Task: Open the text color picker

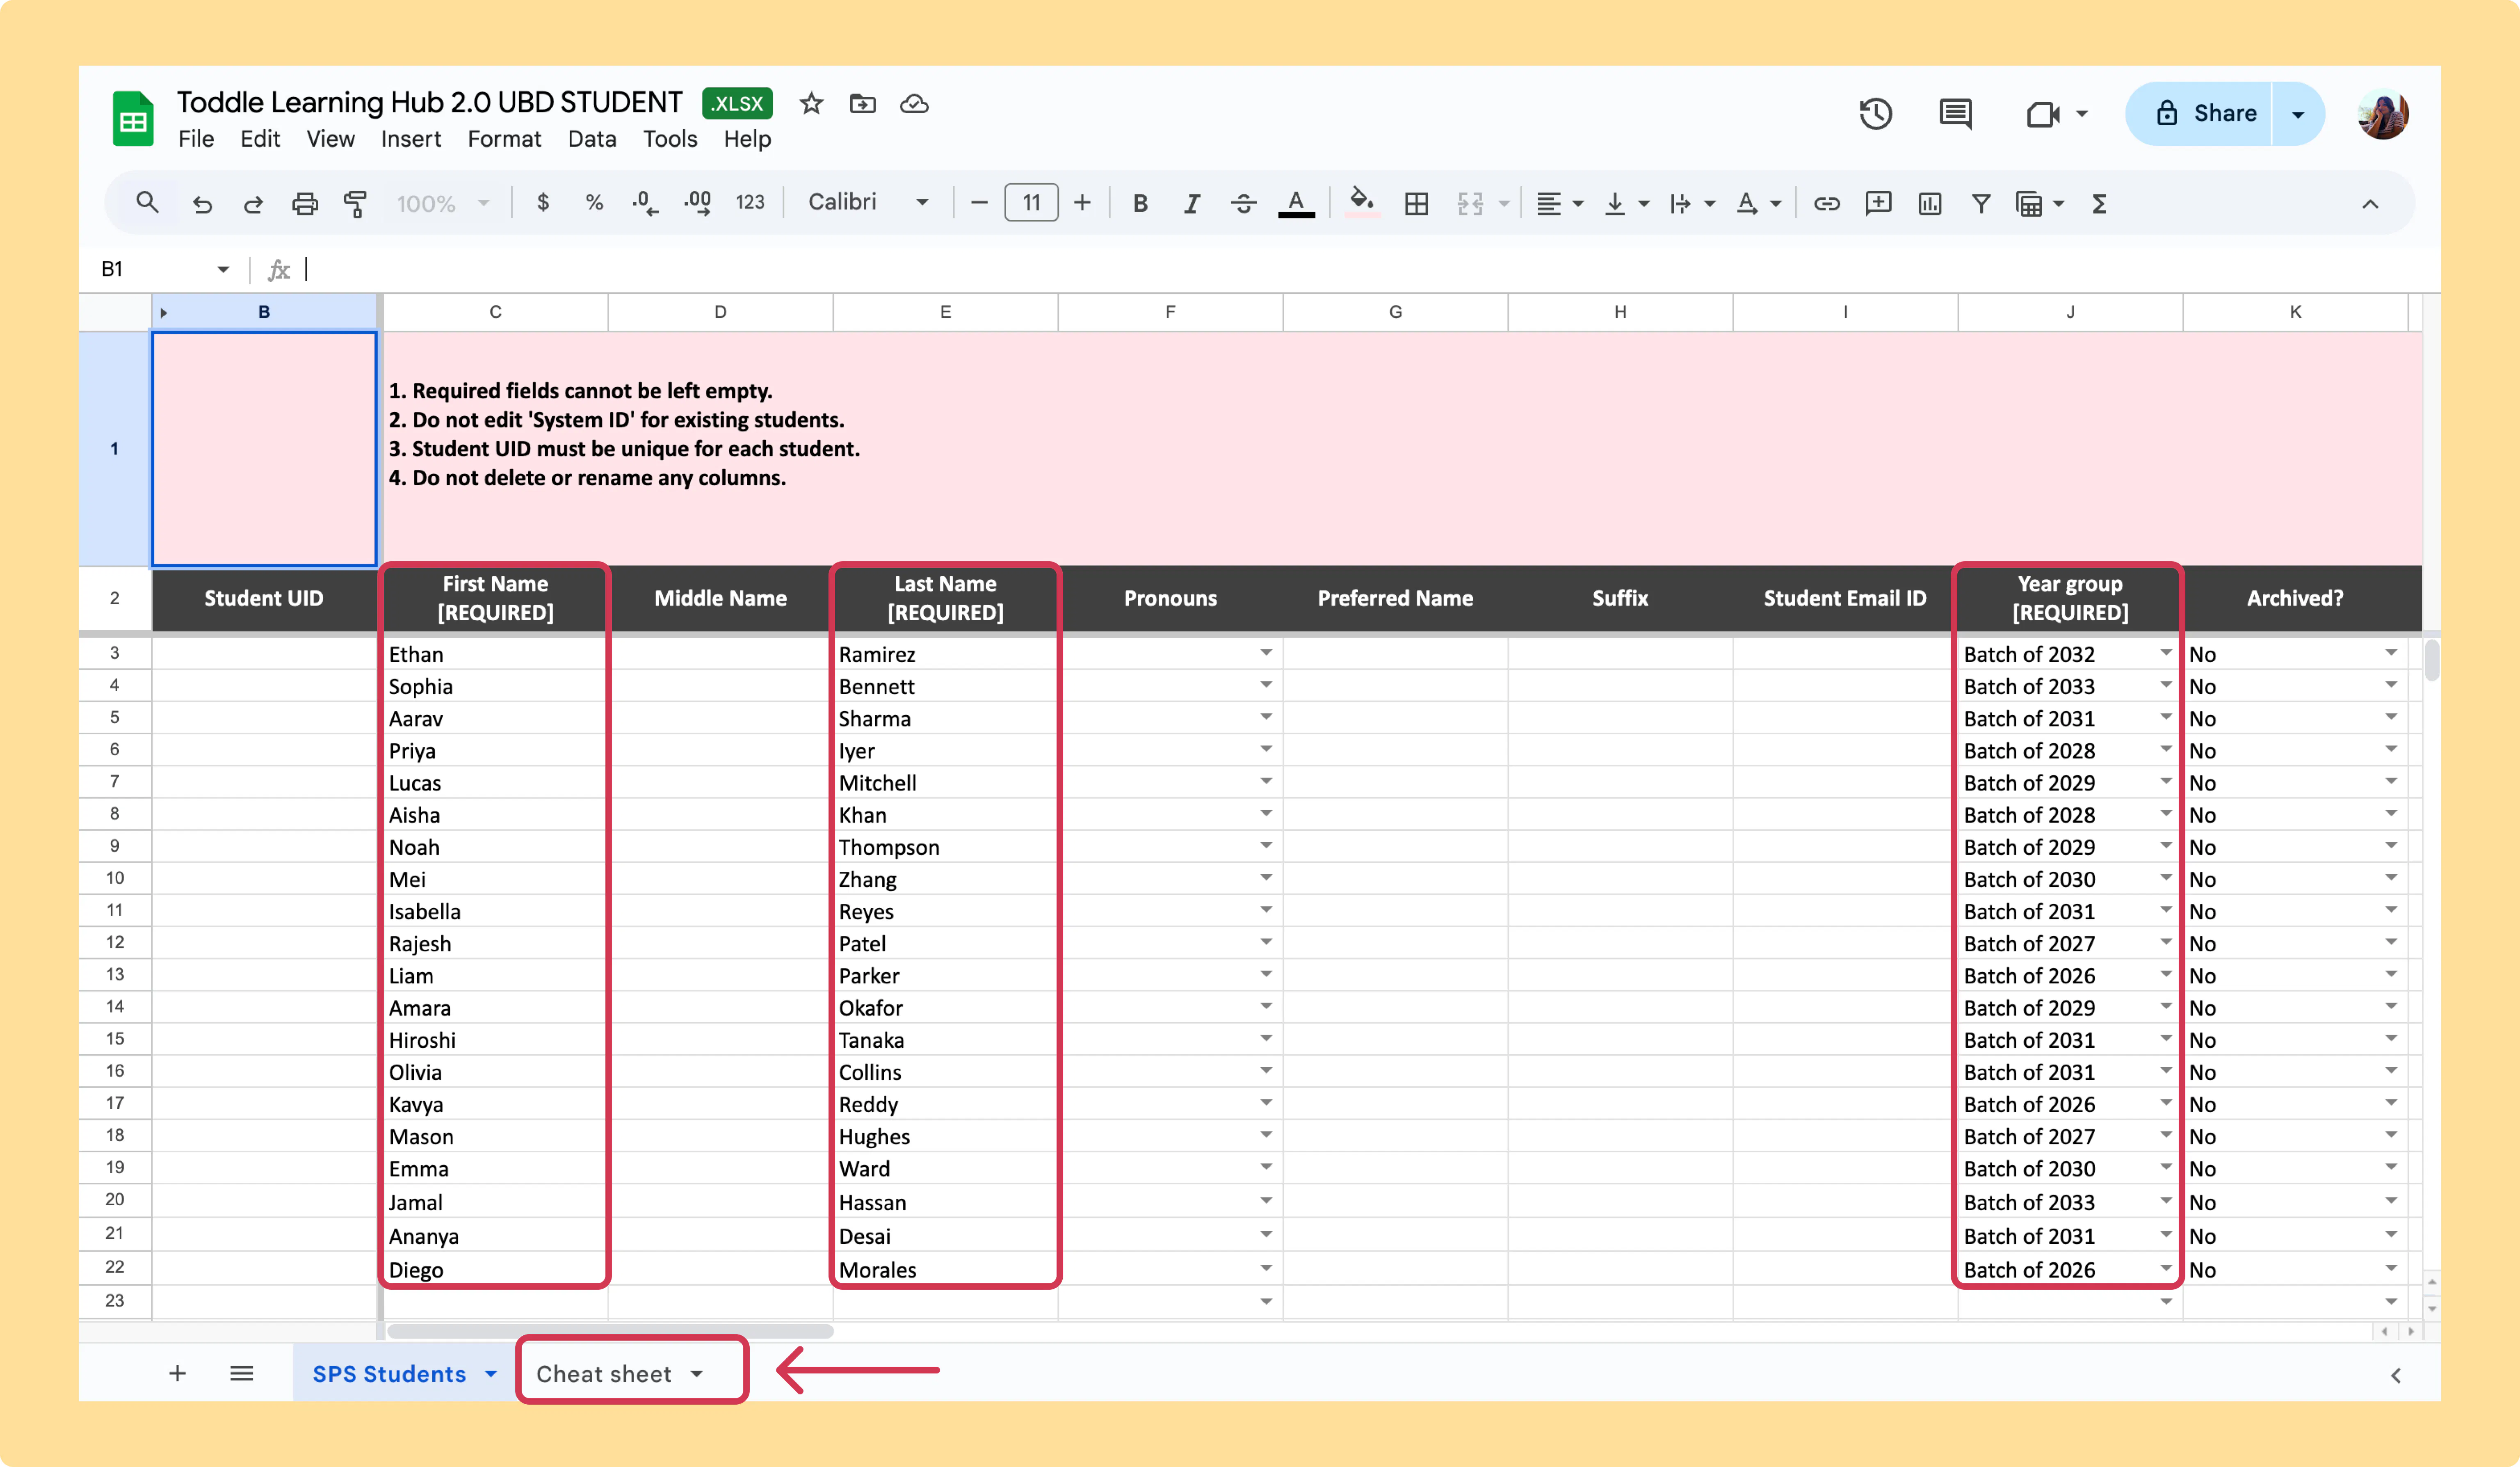Action: pyautogui.click(x=1296, y=204)
